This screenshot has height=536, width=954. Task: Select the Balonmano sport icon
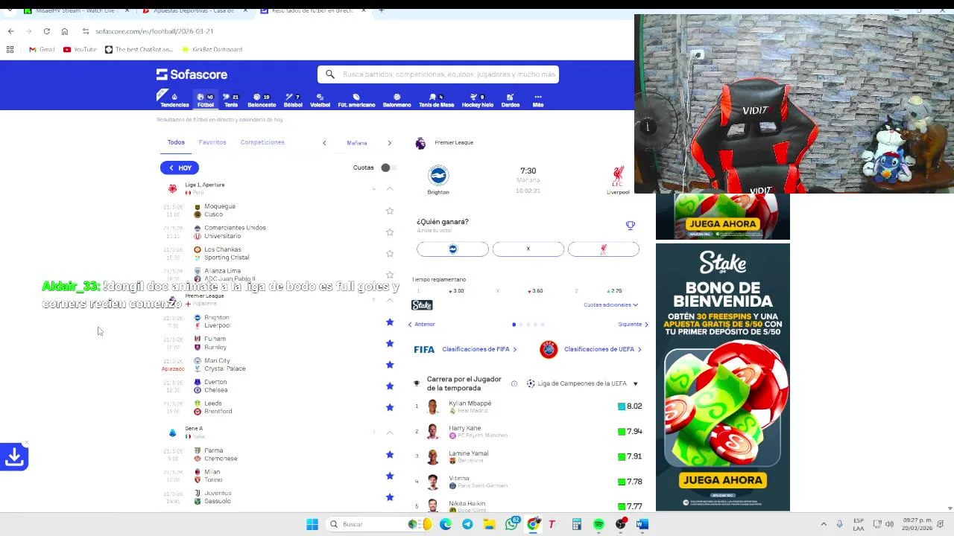tap(397, 100)
